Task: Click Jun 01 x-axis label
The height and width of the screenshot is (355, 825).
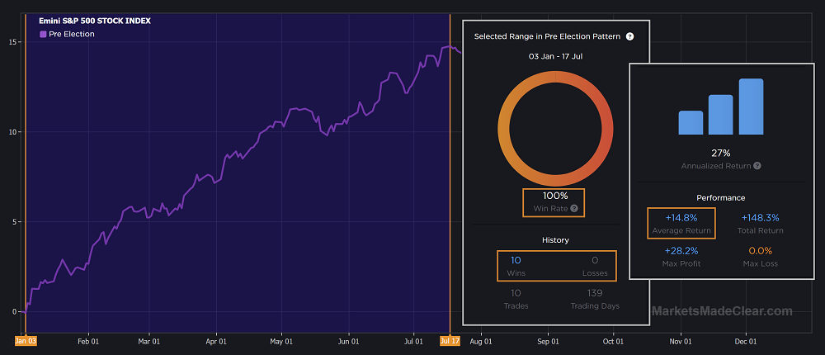Action: (348, 341)
